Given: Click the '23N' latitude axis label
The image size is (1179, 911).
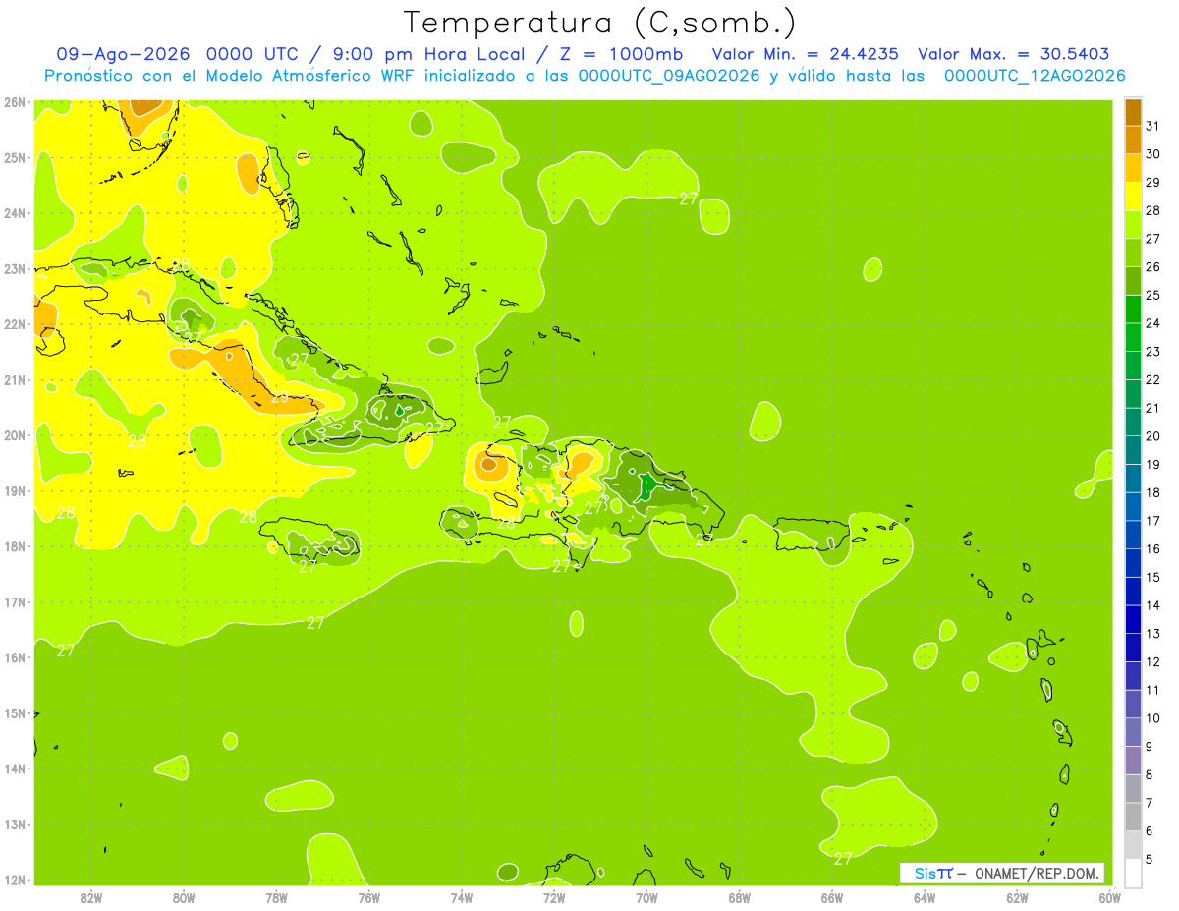Looking at the screenshot, I should 15,268.
